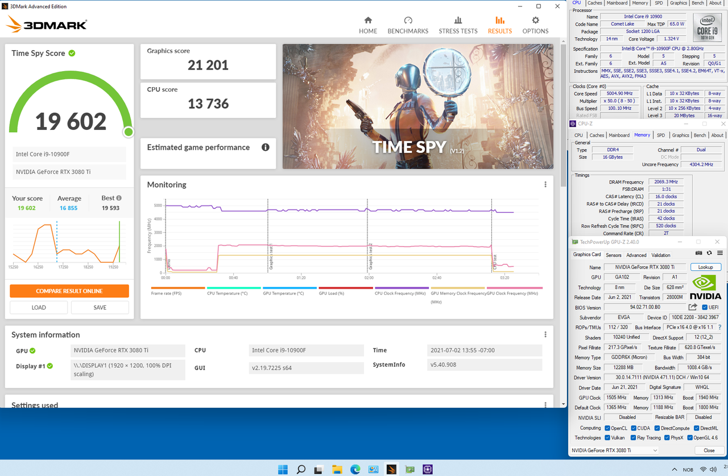Screen dimensions: 728x476
Task: Click the Compare Result Online button
Action: [x=69, y=291]
